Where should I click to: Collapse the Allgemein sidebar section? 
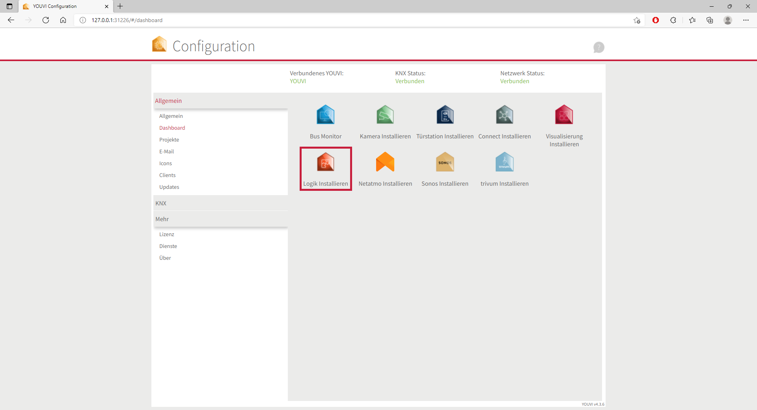click(220, 101)
